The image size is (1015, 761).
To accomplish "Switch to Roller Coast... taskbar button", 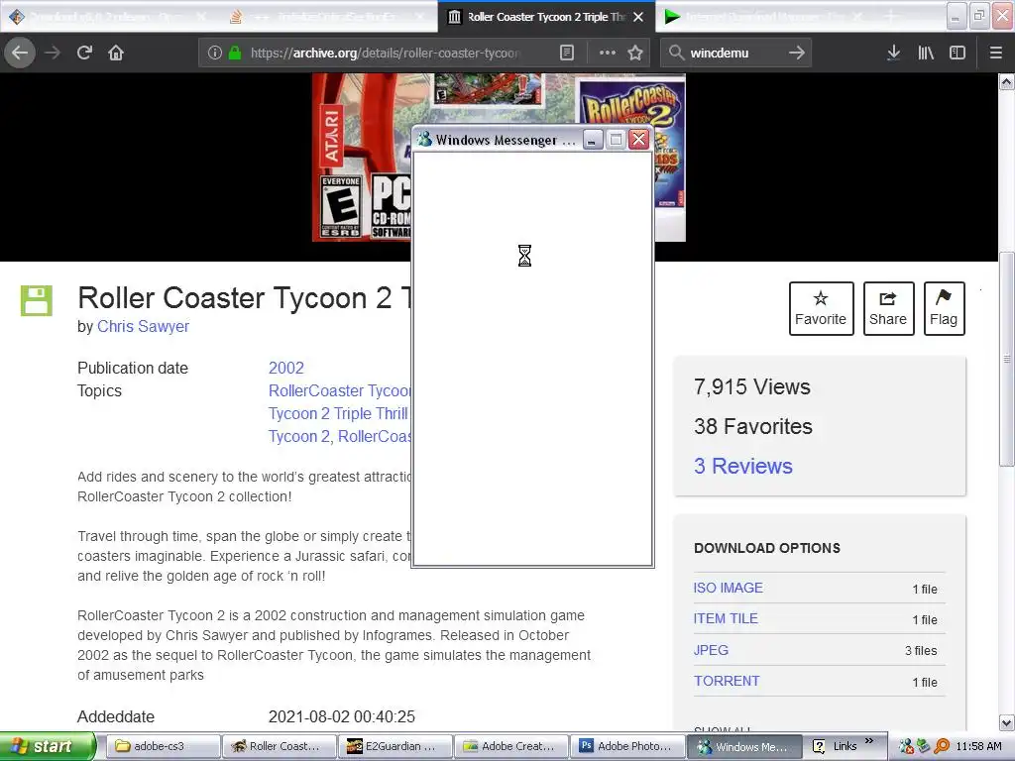I will click(x=279, y=746).
